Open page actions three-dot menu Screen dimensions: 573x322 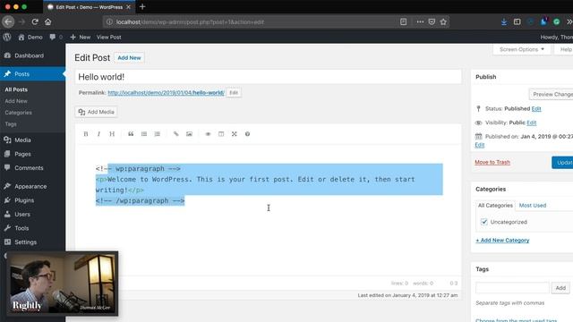tap(420, 21)
